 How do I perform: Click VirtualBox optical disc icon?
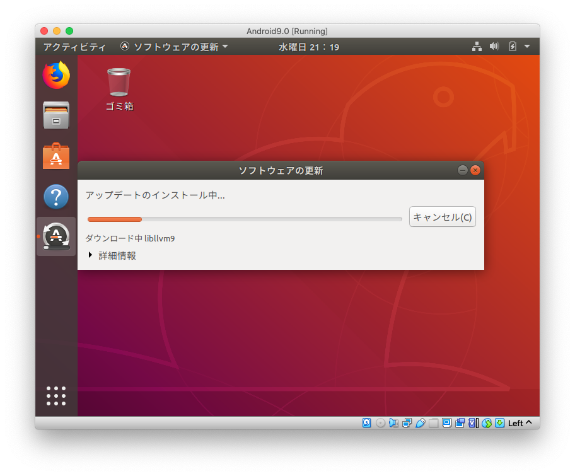pyautogui.click(x=381, y=423)
